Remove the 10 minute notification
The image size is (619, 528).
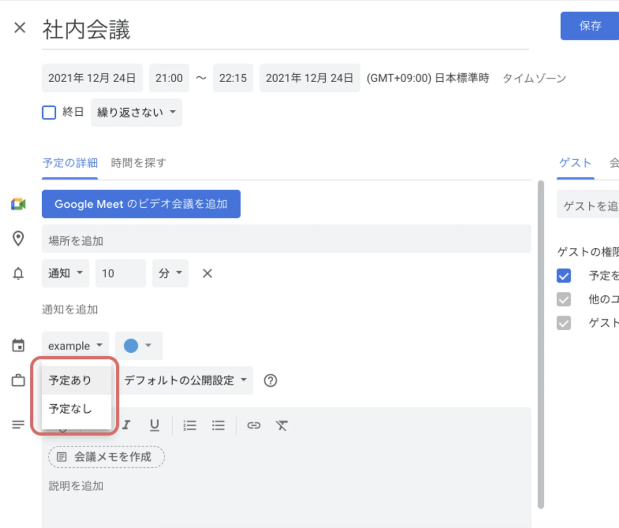207,274
